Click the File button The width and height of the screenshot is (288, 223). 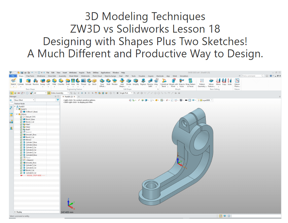click(12, 76)
